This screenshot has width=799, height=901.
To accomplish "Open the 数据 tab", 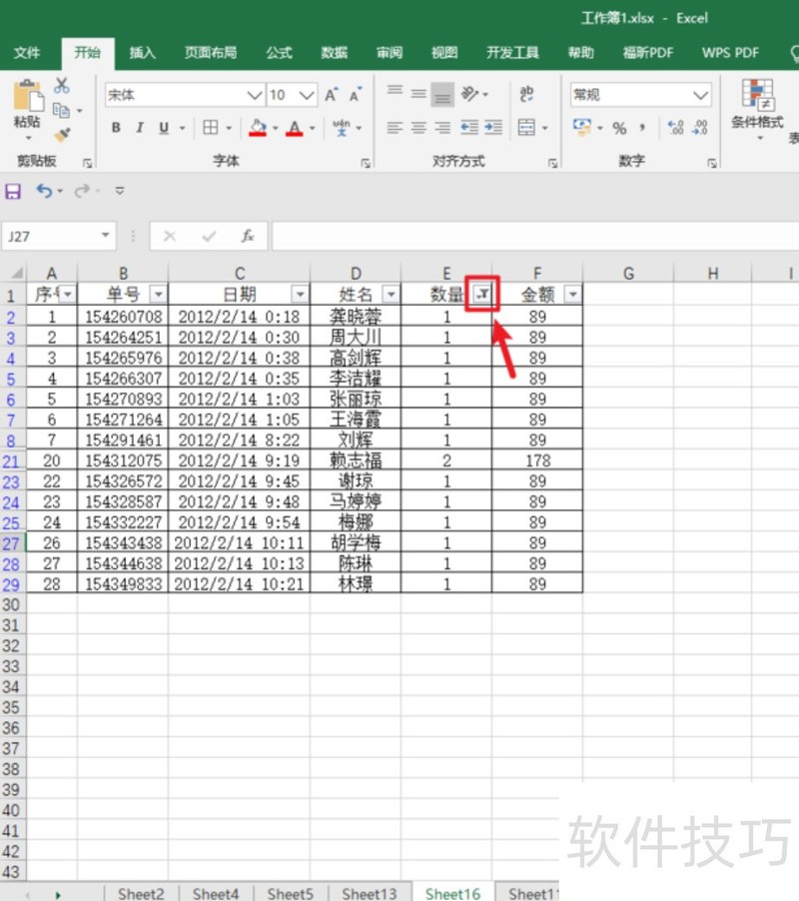I will pos(334,53).
